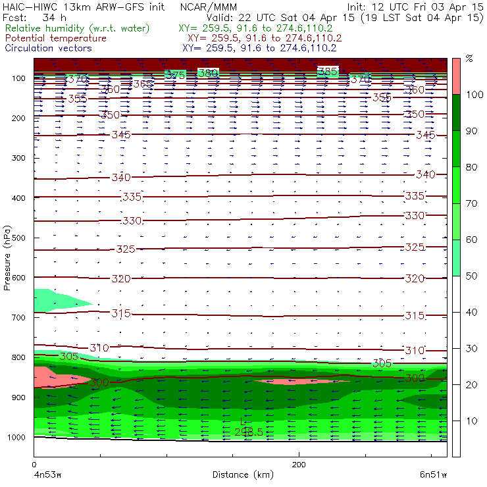Click the "900" pressure tick label
The image size is (487, 487).
tap(18, 397)
